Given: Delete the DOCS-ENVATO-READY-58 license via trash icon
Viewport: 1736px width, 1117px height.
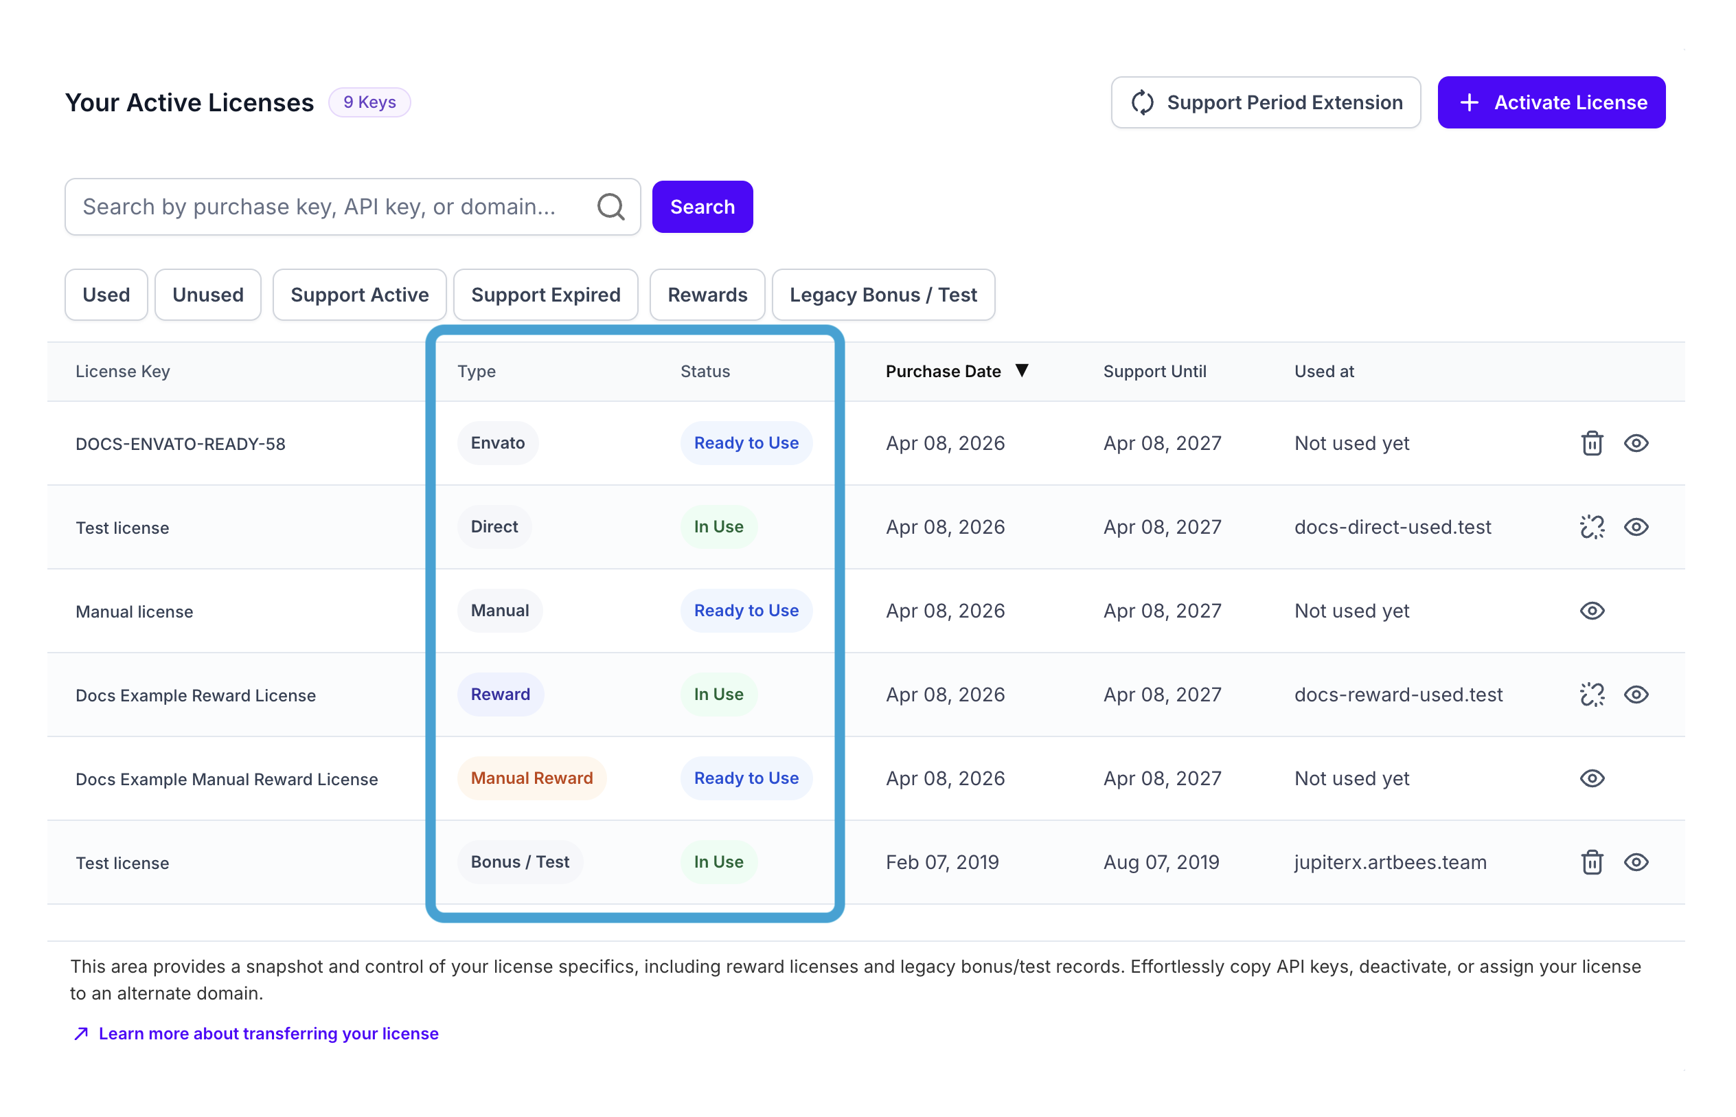Looking at the screenshot, I should [x=1591, y=443].
